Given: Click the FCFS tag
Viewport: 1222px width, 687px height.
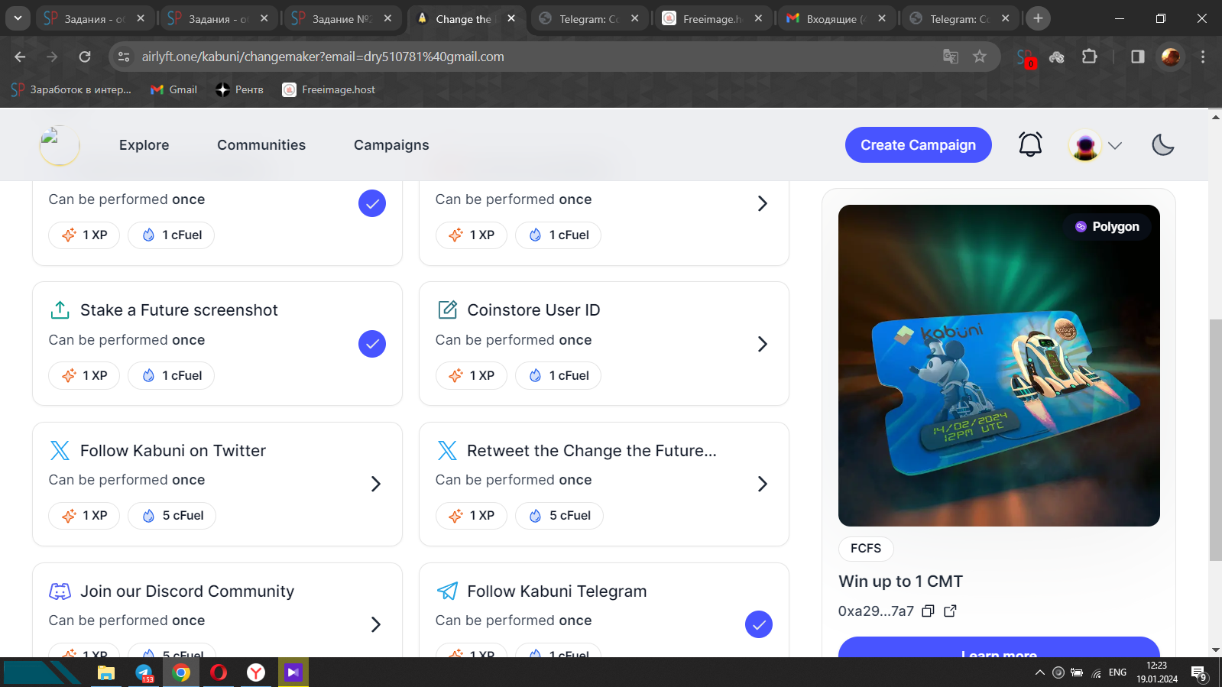Looking at the screenshot, I should coord(866,548).
